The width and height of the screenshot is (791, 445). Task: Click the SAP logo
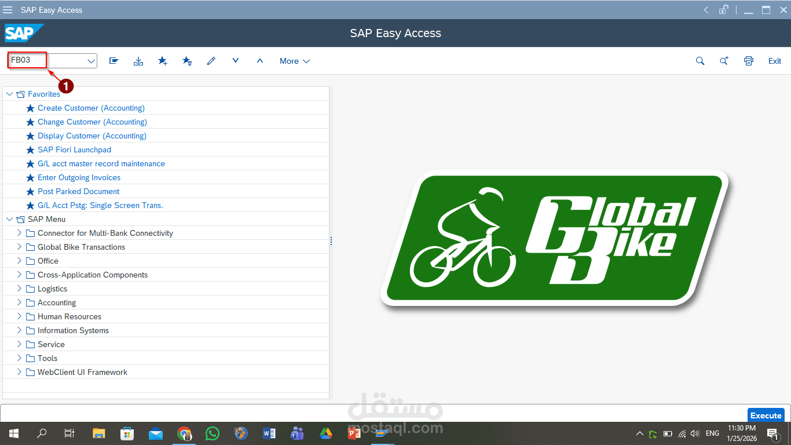24,33
